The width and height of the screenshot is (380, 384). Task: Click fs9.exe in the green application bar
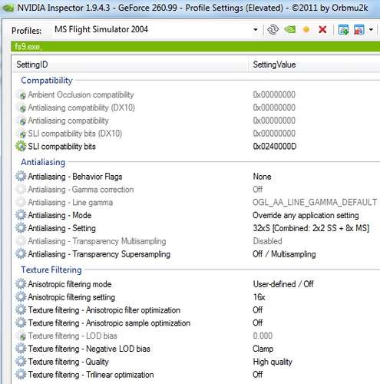click(28, 47)
